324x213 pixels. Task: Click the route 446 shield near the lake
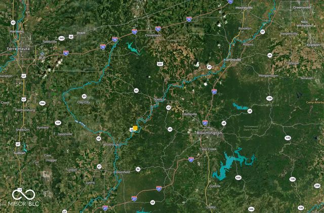point(238,178)
